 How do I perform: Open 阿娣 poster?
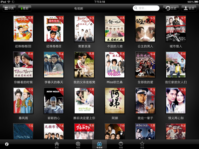[115, 101]
